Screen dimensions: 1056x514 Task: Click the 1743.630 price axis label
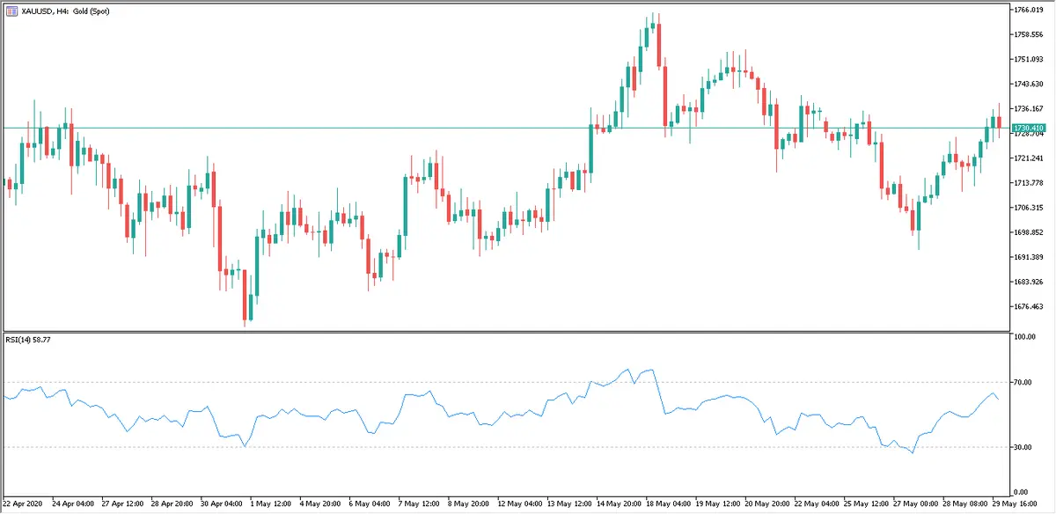[1028, 84]
